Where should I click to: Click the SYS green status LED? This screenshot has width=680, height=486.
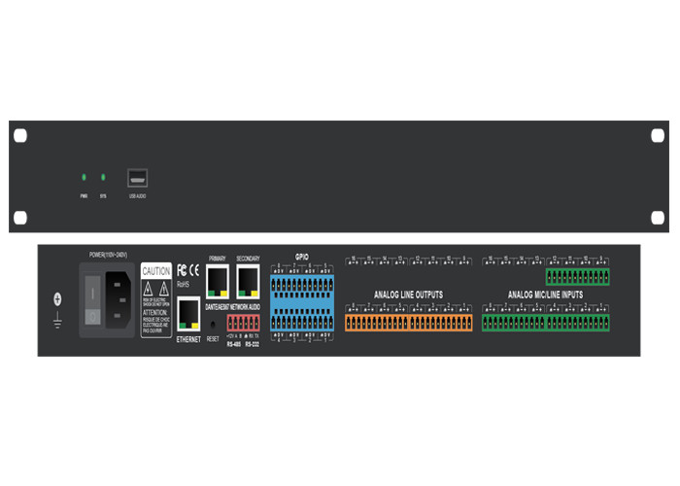[x=104, y=178]
